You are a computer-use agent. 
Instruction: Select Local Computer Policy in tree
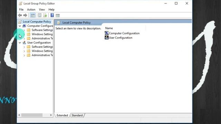click(x=37, y=22)
